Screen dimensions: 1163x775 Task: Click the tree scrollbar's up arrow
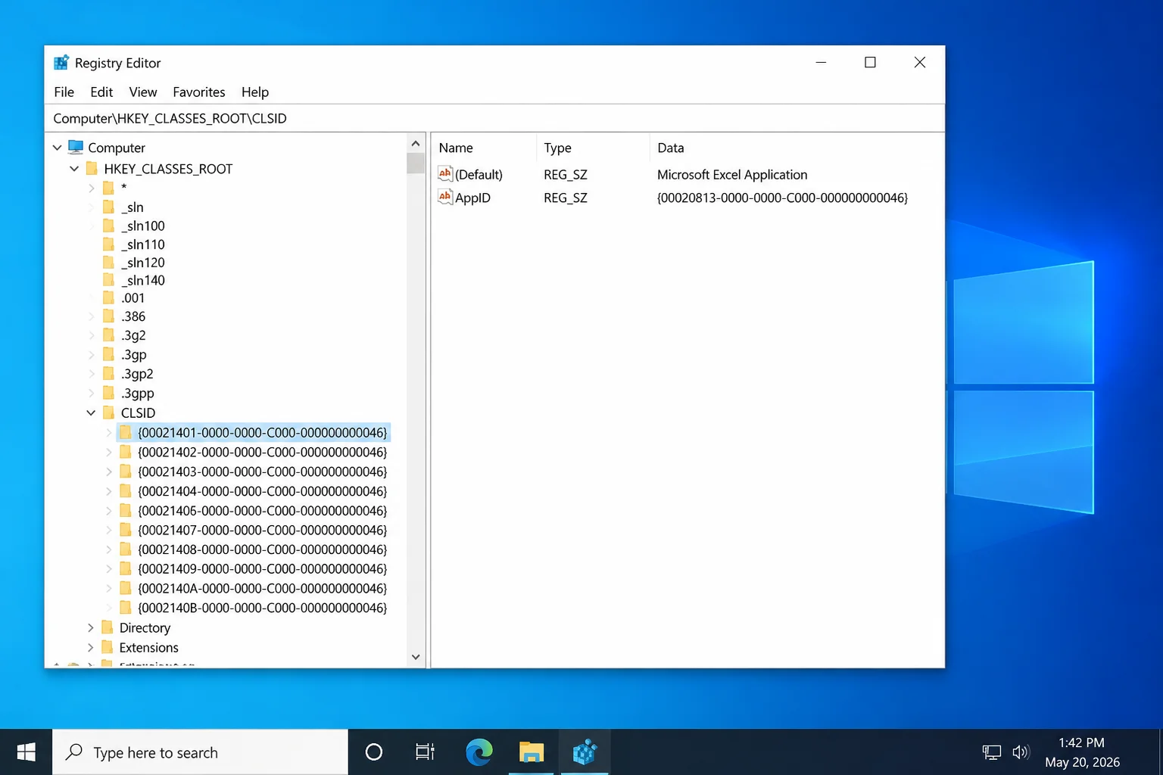tap(416, 144)
